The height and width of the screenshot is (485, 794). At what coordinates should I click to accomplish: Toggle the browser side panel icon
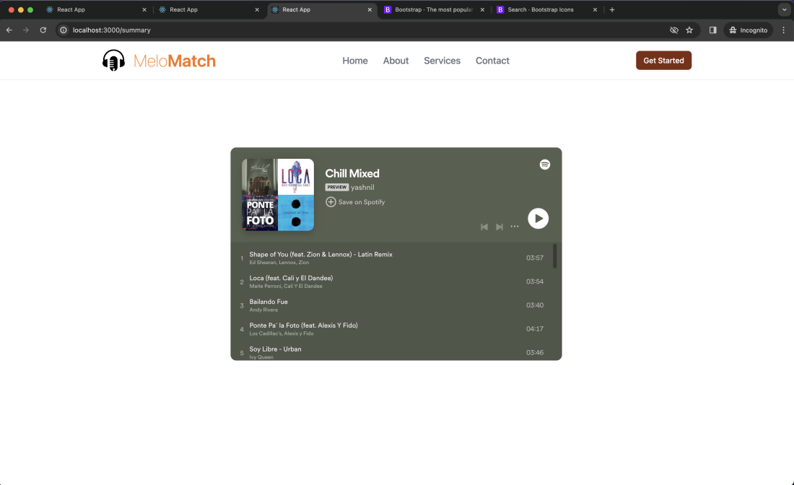pos(713,30)
